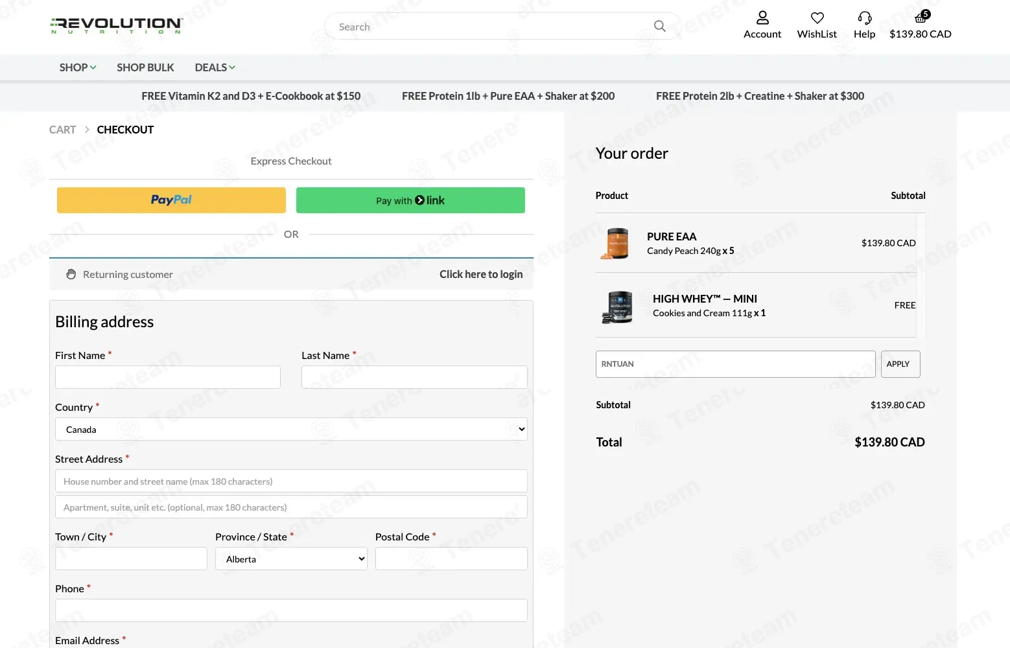The image size is (1010, 648).
Task: Focus the Postal Code field
Action: 451,559
